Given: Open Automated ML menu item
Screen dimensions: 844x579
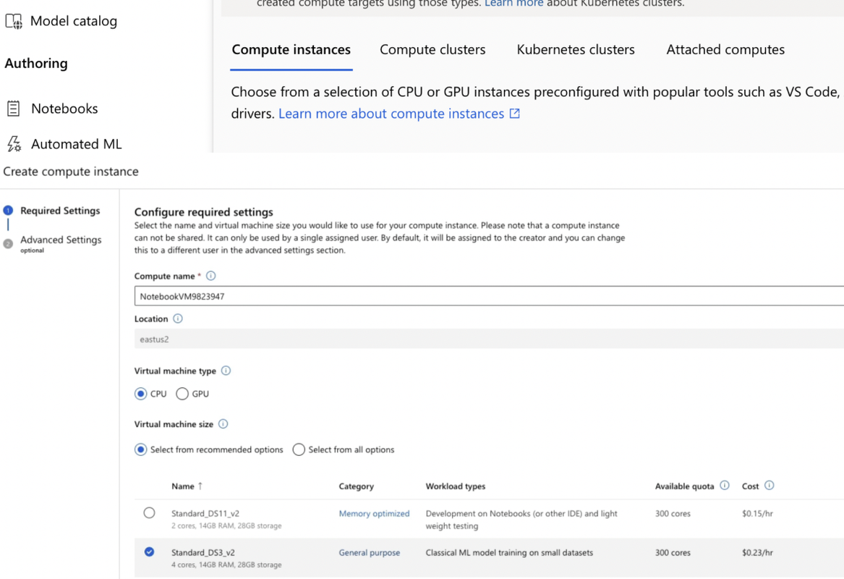Looking at the screenshot, I should tap(77, 144).
